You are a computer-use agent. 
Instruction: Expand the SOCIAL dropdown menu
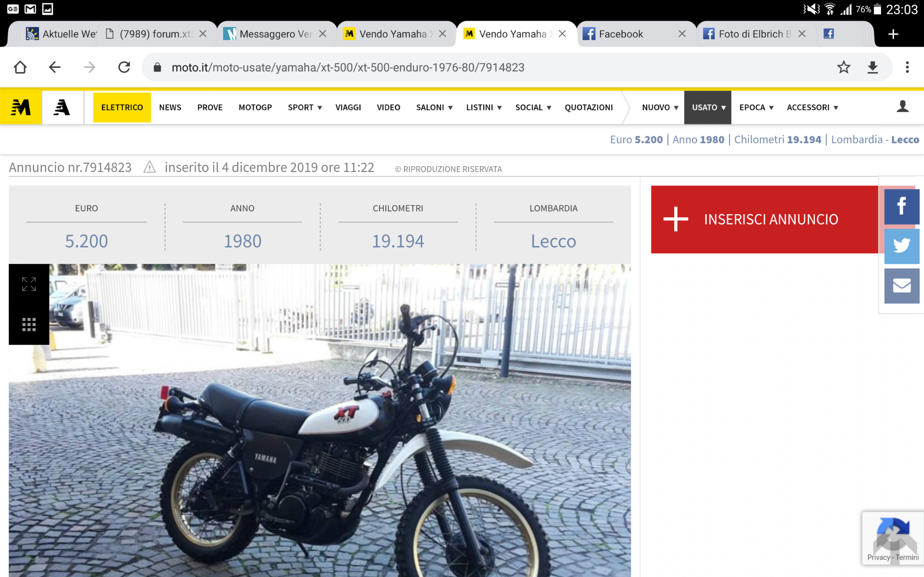pos(533,108)
